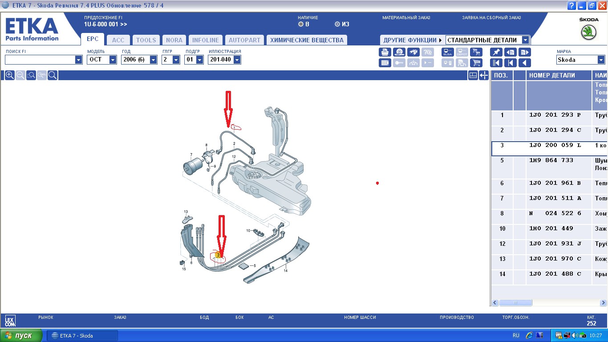Select part number 1J0 201 961 B

pyautogui.click(x=555, y=183)
